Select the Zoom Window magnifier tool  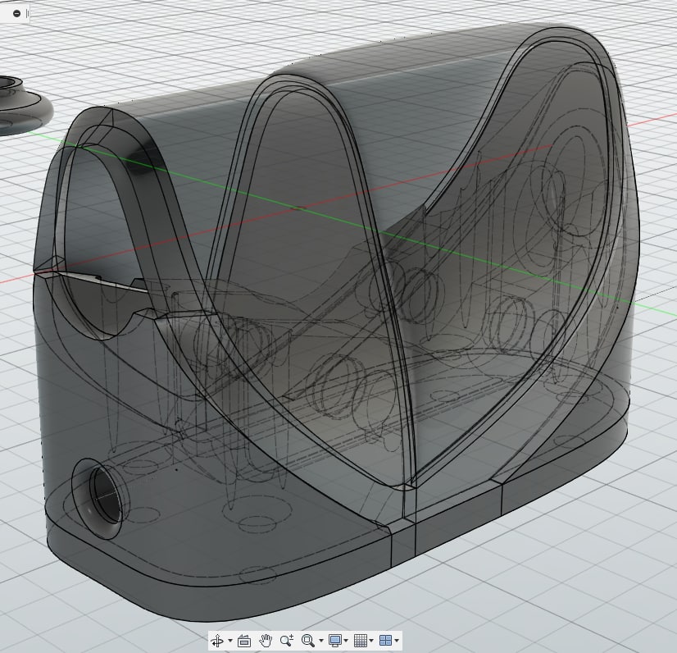[x=308, y=641]
